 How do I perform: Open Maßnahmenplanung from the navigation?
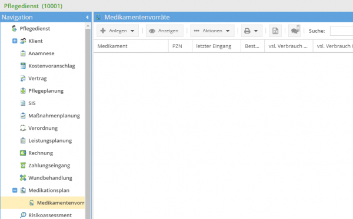point(54,116)
